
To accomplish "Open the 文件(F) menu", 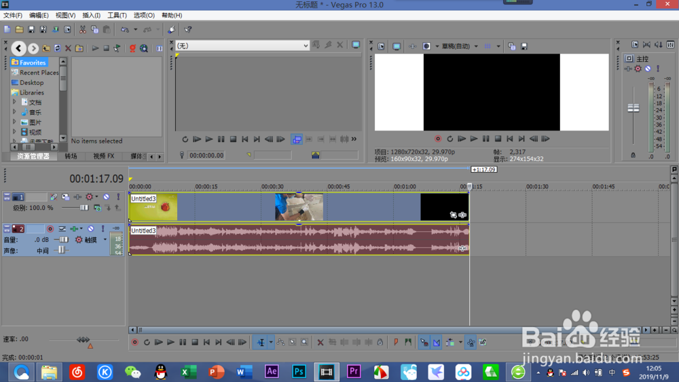I will 13,15.
